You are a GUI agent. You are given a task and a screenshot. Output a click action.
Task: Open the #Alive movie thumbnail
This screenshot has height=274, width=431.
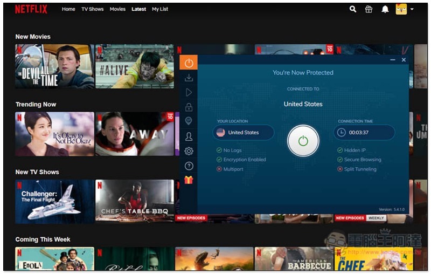point(135,66)
